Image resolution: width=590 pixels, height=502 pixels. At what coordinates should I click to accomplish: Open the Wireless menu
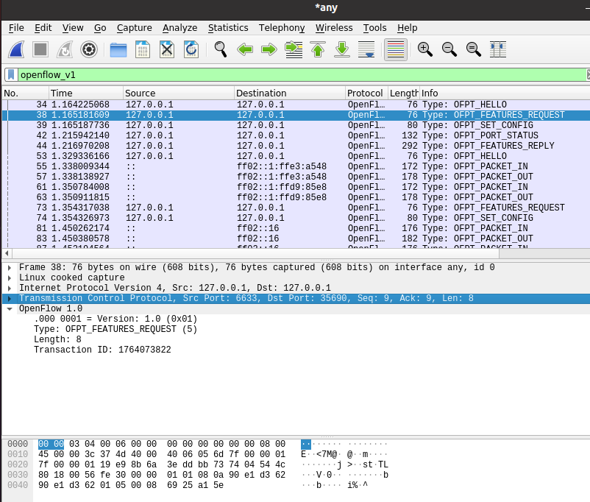point(334,28)
